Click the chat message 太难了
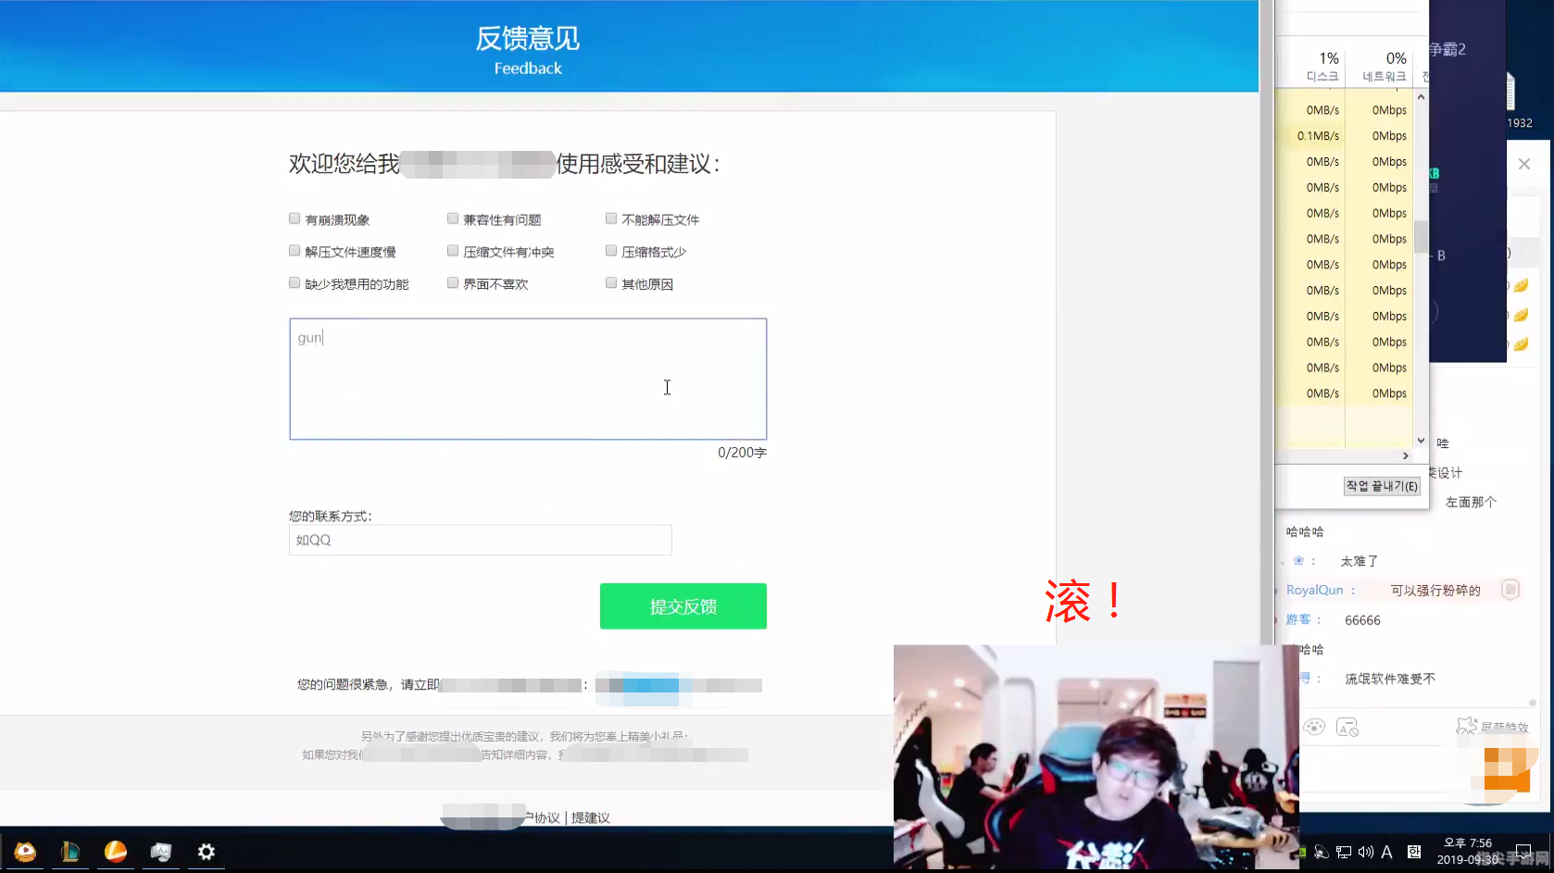Screen dimensions: 1554x873 1360,561
